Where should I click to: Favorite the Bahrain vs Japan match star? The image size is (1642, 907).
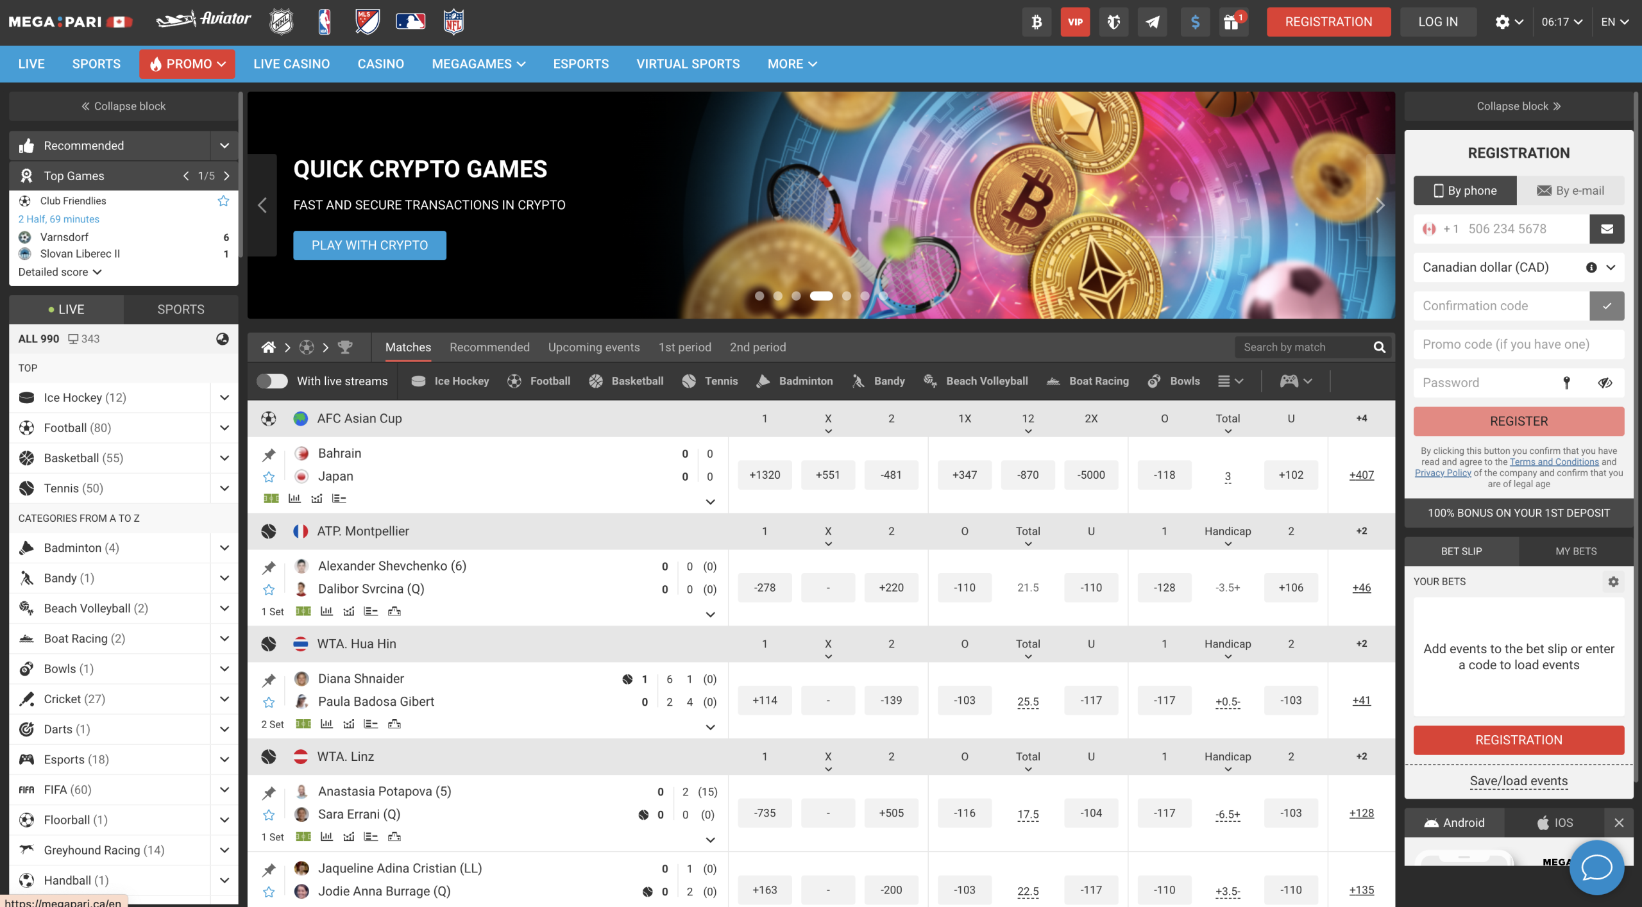point(269,477)
